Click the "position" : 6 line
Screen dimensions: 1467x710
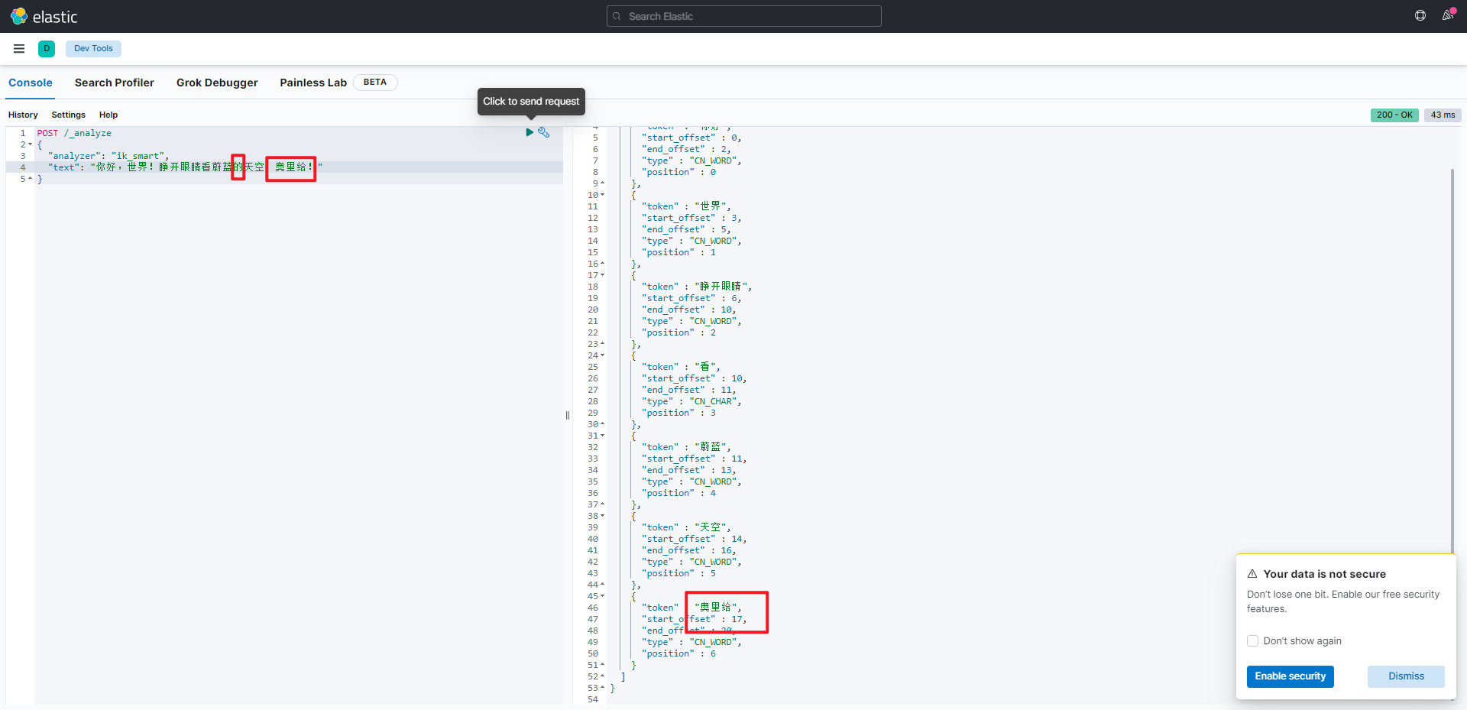pos(679,653)
